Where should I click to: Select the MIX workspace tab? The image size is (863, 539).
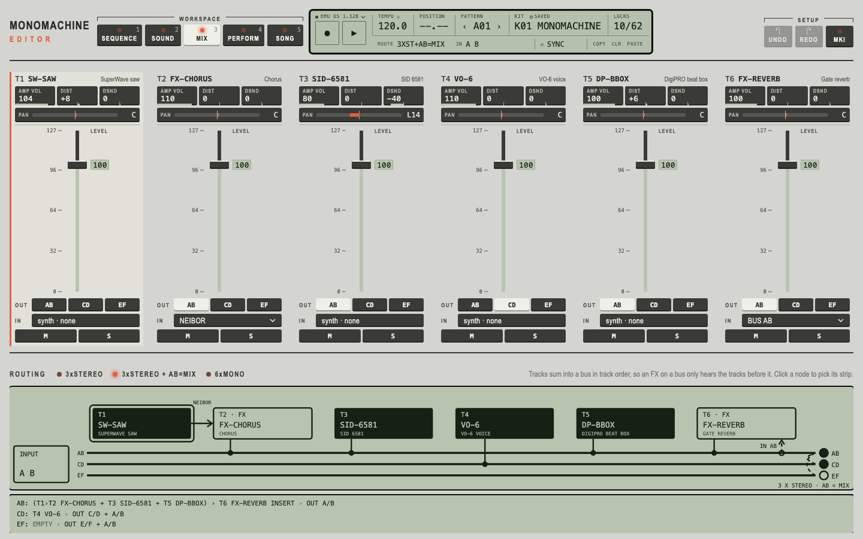(202, 35)
